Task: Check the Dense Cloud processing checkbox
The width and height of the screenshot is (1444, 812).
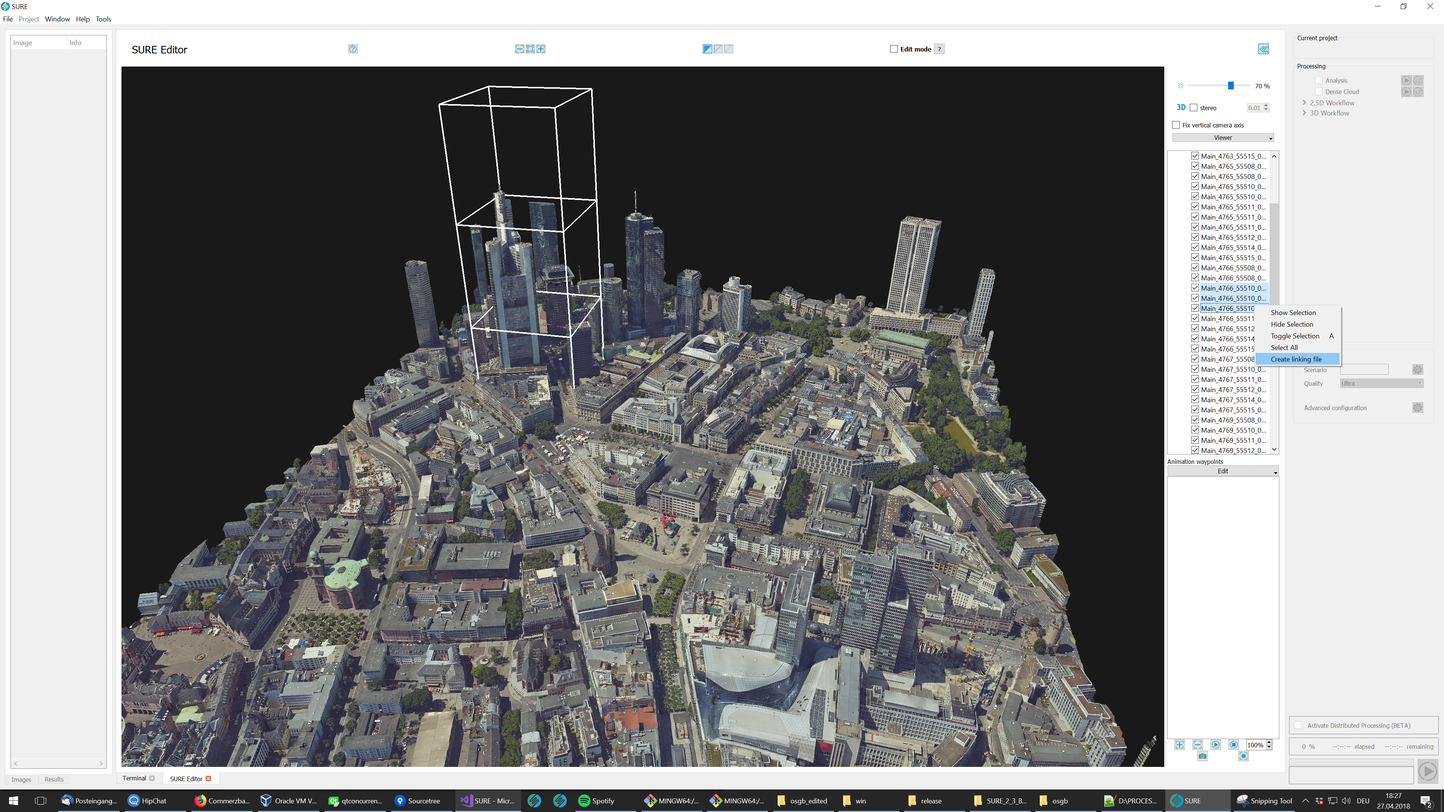Action: pyautogui.click(x=1319, y=91)
